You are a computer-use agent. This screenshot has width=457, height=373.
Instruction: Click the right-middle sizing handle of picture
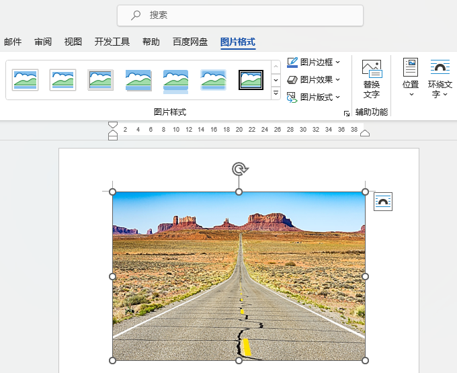click(x=365, y=276)
